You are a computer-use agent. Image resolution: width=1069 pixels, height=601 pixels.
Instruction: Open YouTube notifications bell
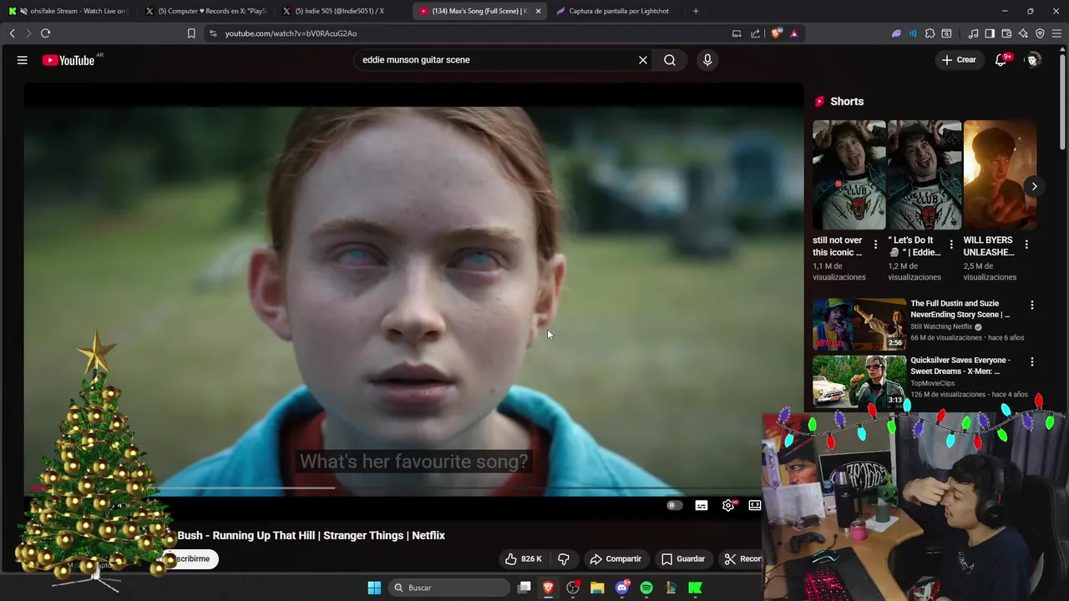click(1001, 60)
